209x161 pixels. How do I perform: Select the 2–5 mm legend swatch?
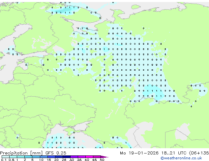(x=28, y=157)
